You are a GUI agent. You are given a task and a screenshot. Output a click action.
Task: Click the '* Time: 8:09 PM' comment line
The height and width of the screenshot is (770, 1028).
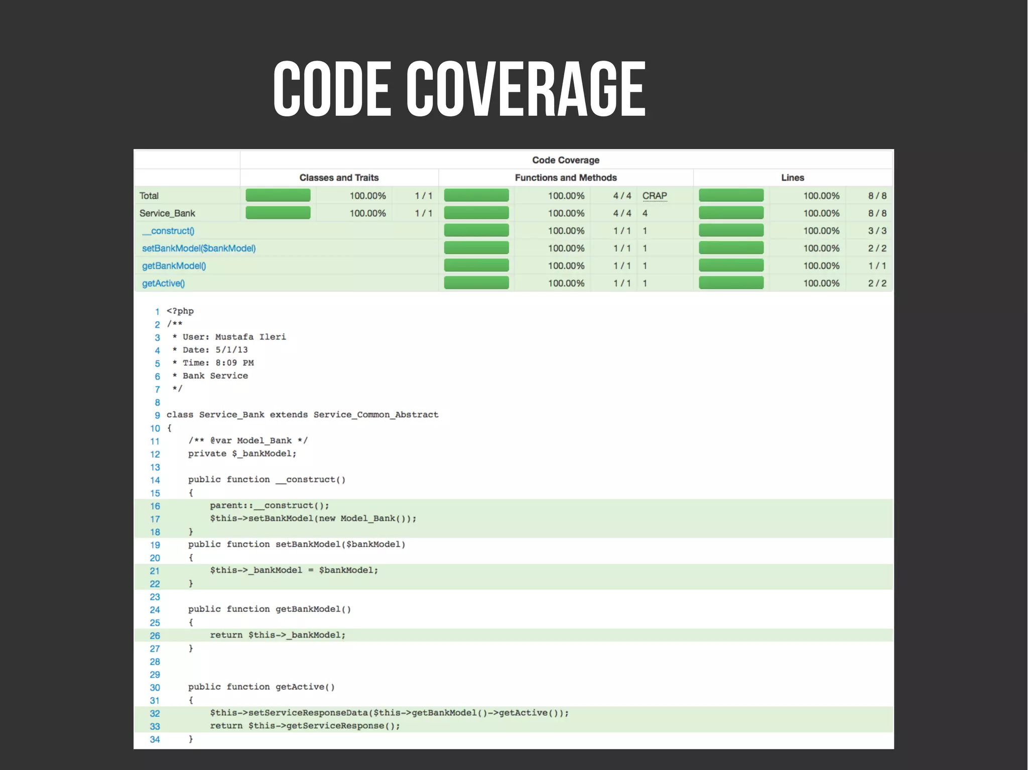tap(213, 363)
